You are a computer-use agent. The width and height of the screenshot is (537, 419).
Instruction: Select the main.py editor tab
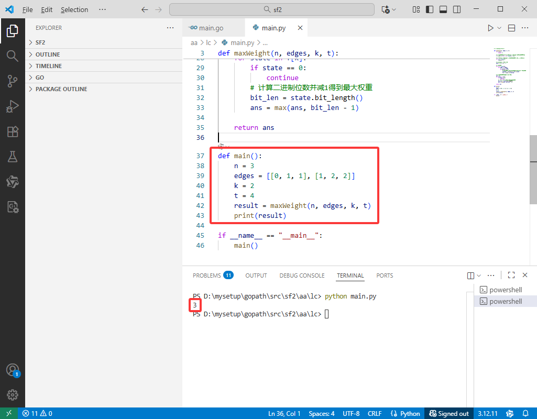[x=273, y=28]
